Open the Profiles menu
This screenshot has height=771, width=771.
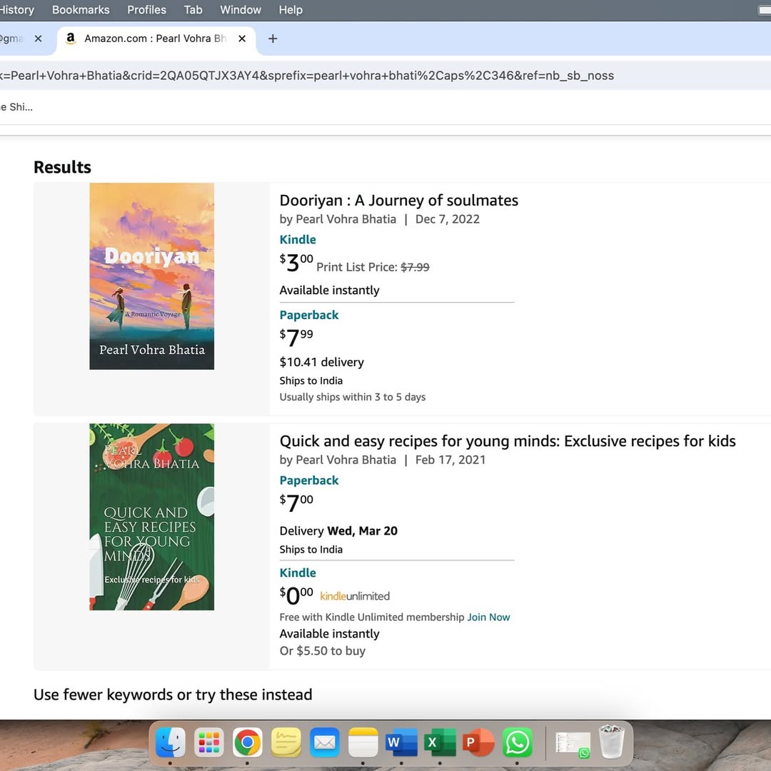[146, 10]
